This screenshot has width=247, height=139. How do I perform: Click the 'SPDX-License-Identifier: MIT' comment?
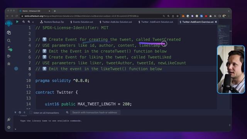pyautogui.click(x=76, y=28)
